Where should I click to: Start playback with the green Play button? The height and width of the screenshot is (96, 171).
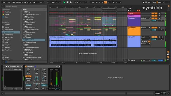(64, 2)
